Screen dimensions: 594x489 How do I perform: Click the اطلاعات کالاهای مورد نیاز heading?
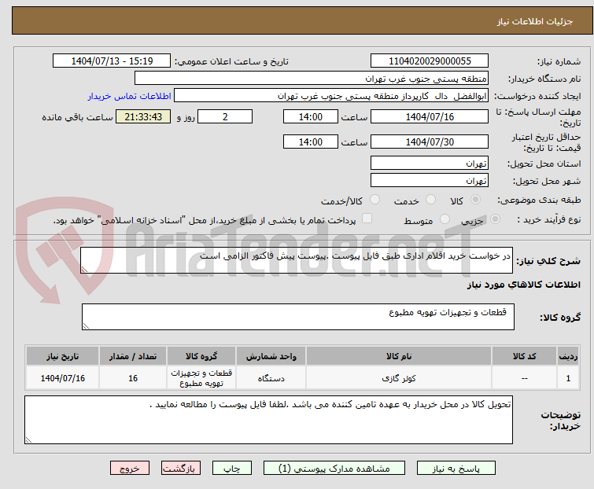[523, 285]
